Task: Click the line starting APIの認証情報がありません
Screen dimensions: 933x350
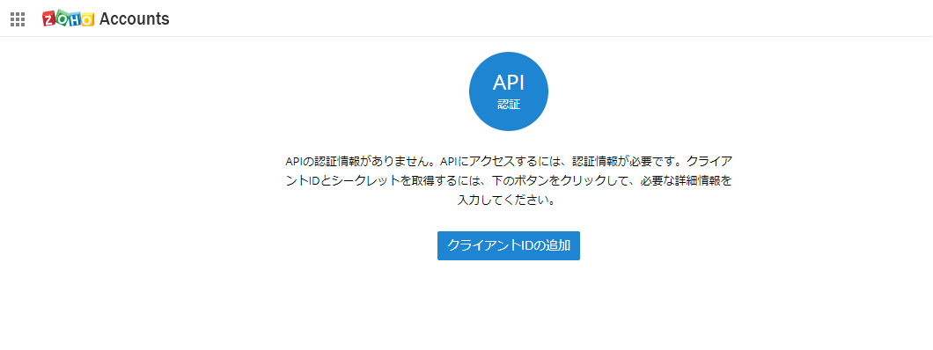Action: pos(509,162)
